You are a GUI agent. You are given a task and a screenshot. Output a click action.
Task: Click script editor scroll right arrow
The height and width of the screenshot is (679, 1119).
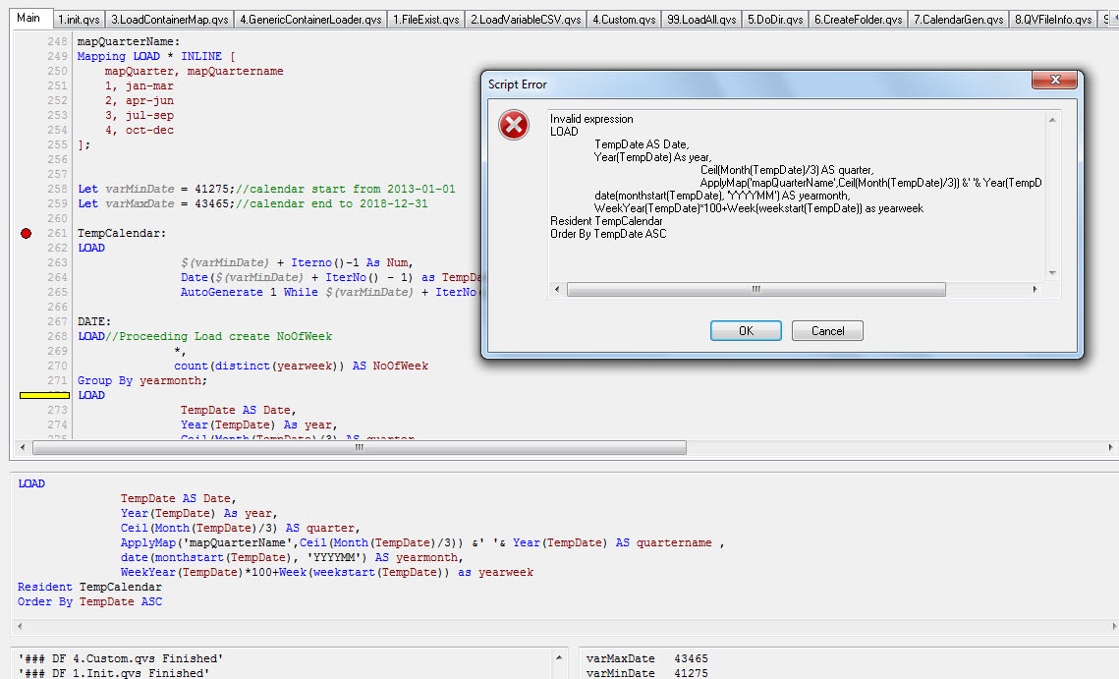1110,448
